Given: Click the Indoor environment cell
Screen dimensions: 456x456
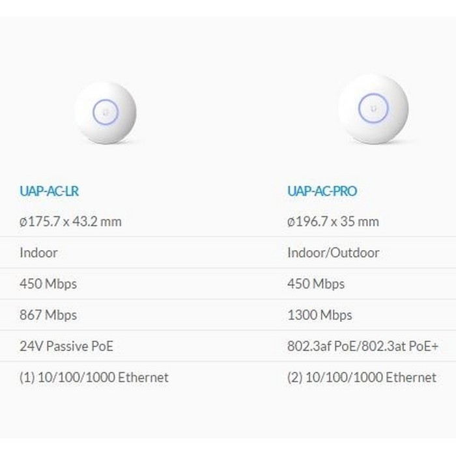Looking at the screenshot, I should point(38,253).
